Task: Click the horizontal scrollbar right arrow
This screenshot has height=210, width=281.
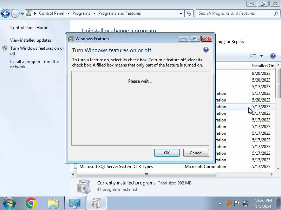Action: (272, 174)
